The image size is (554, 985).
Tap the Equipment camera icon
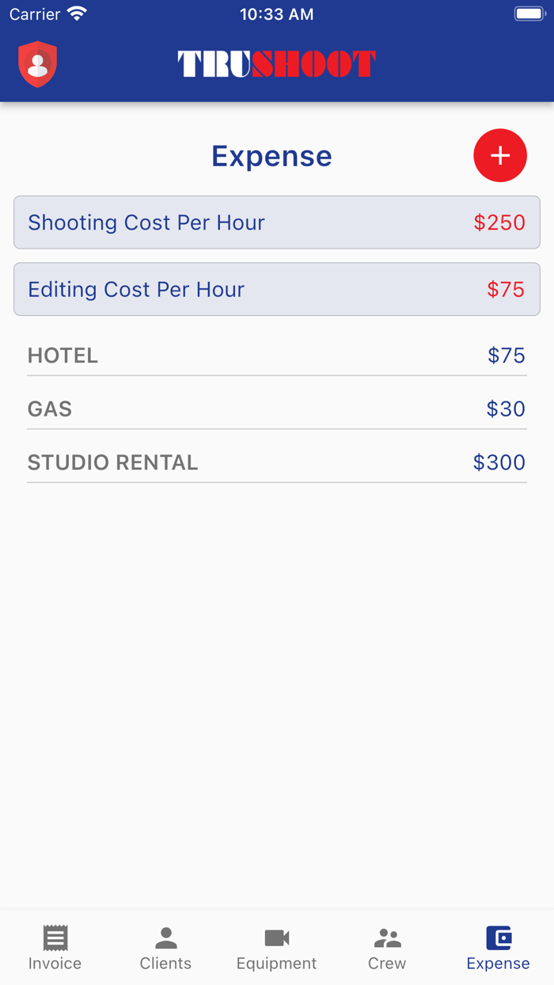coord(276,937)
